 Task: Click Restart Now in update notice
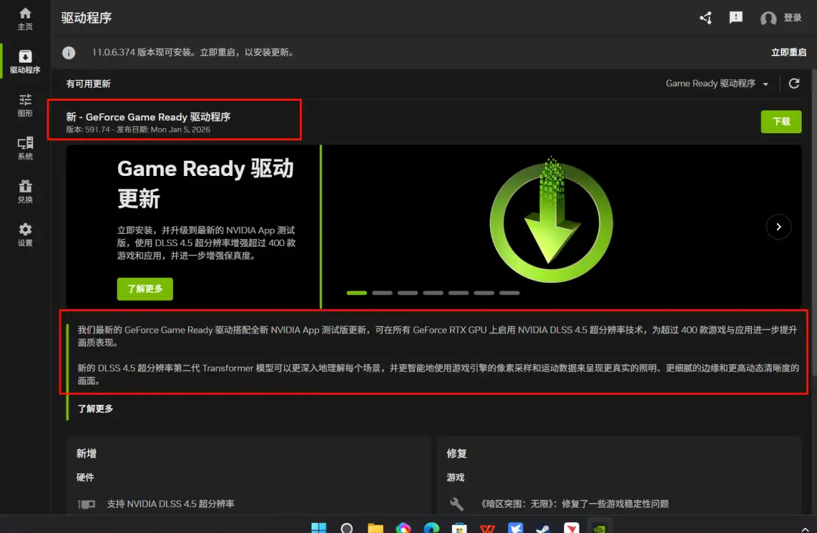coord(788,52)
